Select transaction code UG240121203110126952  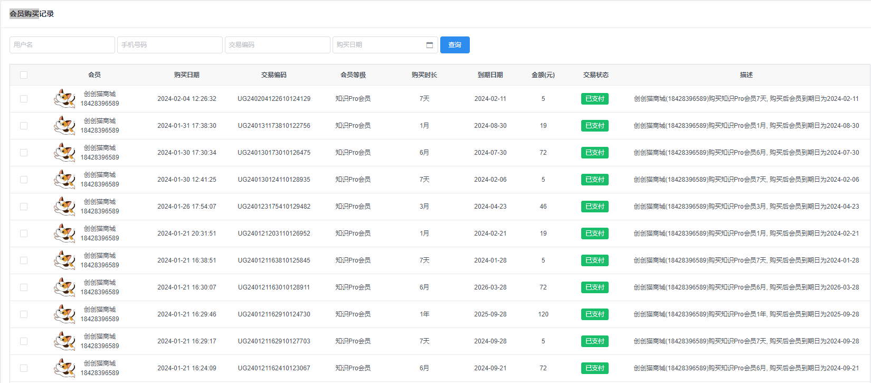point(274,233)
